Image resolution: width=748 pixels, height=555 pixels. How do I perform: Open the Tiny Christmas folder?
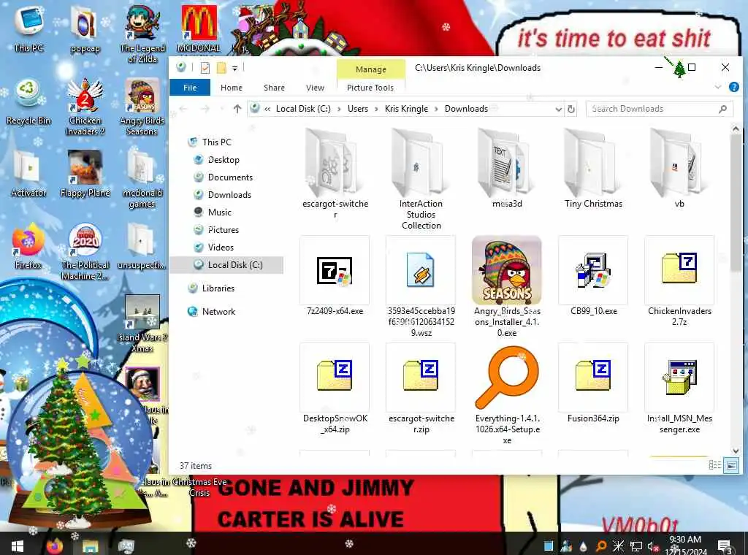point(593,169)
